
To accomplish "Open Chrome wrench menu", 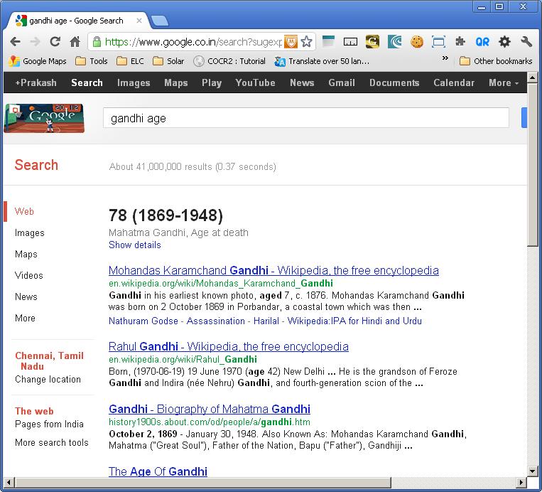I will [x=526, y=42].
